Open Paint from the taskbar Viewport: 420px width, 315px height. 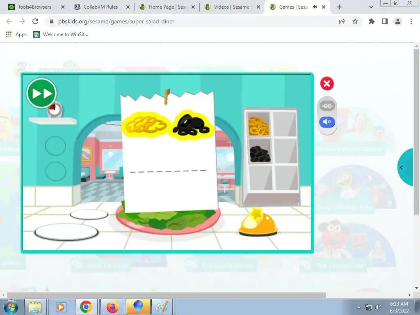pyautogui.click(x=162, y=307)
